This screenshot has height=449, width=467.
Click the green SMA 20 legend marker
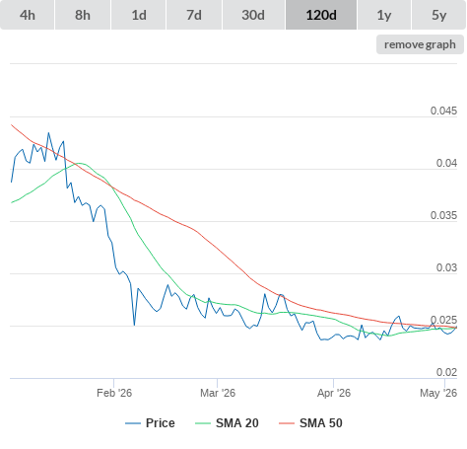203,423
